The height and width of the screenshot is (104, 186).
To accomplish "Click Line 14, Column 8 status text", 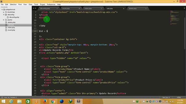I will point(10,97).
